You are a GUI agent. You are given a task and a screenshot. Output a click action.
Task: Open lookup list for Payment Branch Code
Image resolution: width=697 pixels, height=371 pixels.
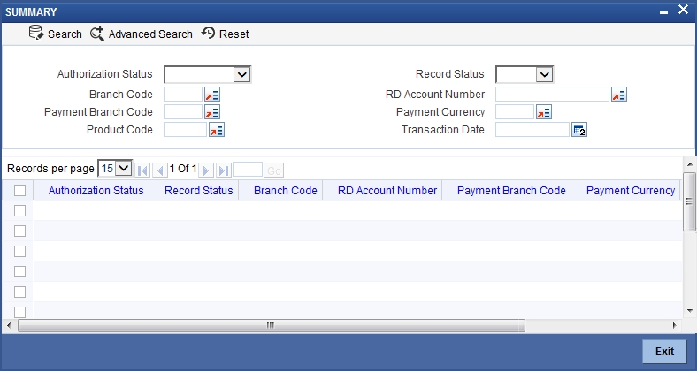(x=212, y=112)
